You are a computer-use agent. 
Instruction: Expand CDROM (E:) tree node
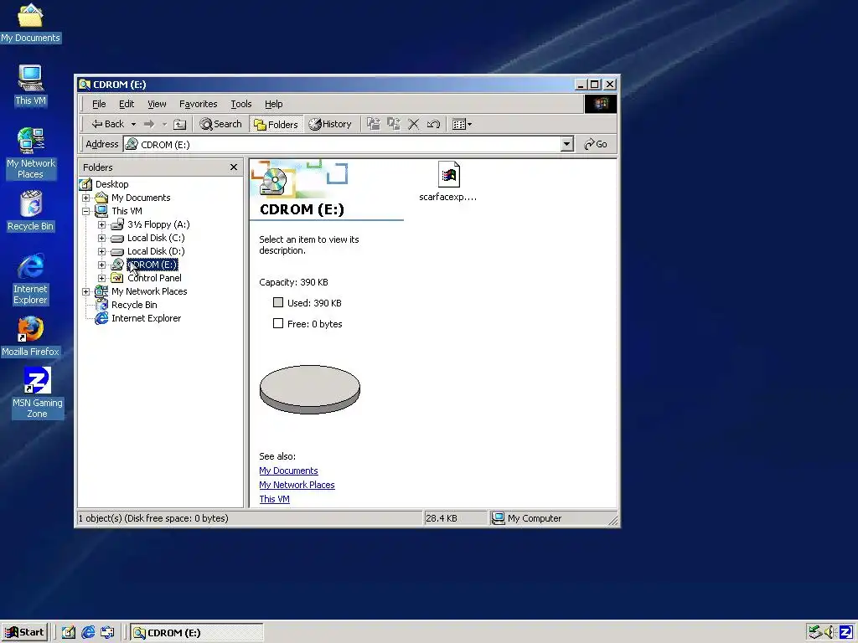[101, 265]
